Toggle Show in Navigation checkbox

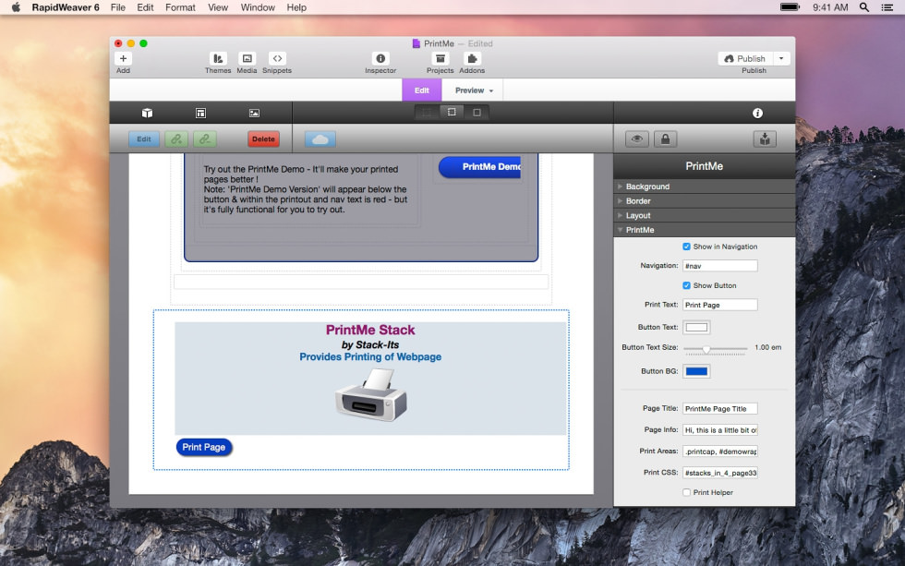686,247
